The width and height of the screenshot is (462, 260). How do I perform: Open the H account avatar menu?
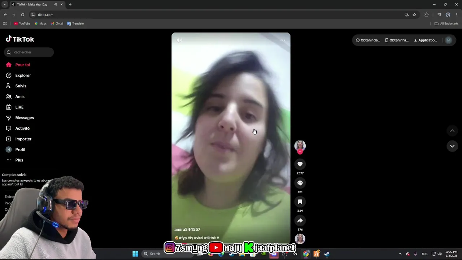click(x=448, y=40)
